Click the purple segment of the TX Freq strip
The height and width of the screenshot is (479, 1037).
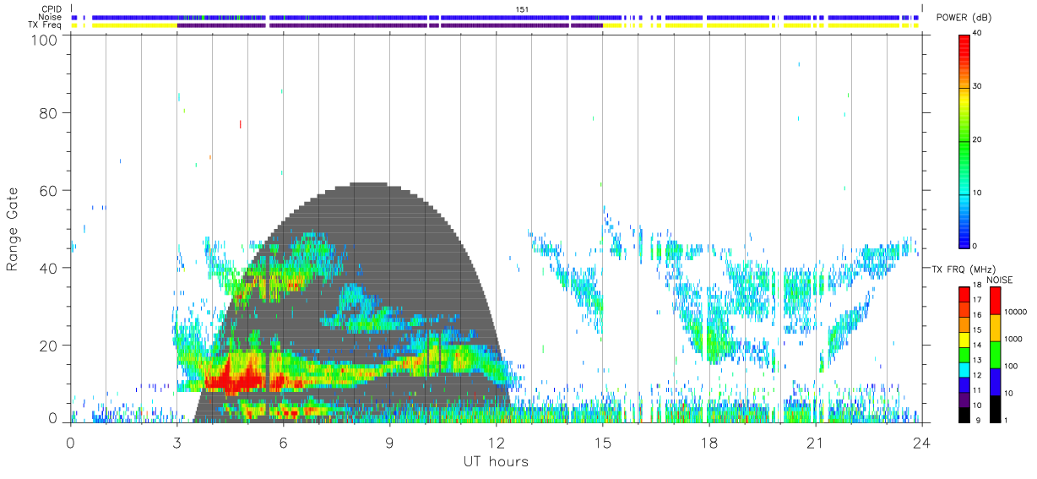(389, 24)
